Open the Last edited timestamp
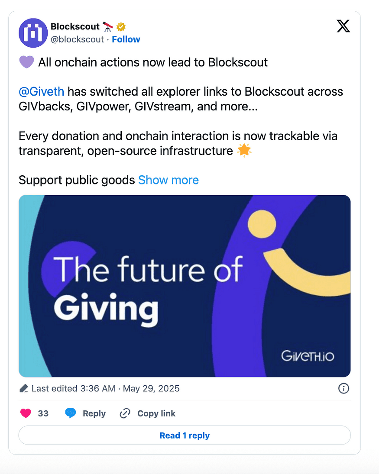This screenshot has height=474, width=379. tap(105, 388)
